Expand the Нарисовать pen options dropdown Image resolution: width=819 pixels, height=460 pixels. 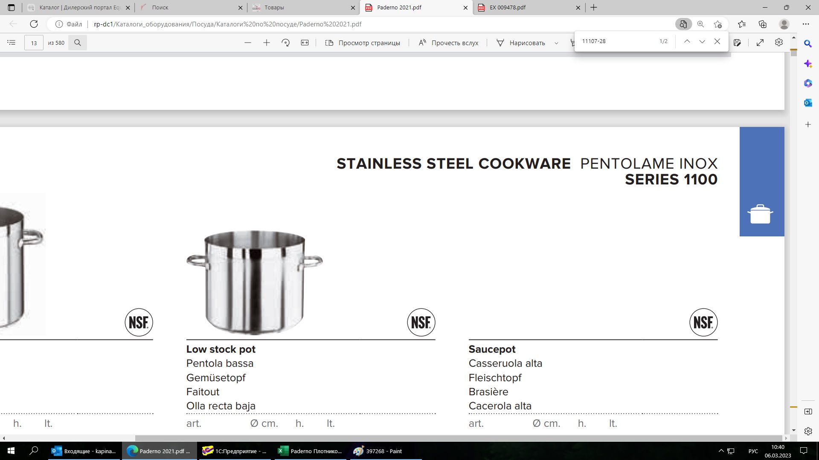pos(556,43)
